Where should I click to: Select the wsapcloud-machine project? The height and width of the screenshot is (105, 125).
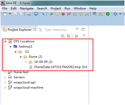point(28,88)
